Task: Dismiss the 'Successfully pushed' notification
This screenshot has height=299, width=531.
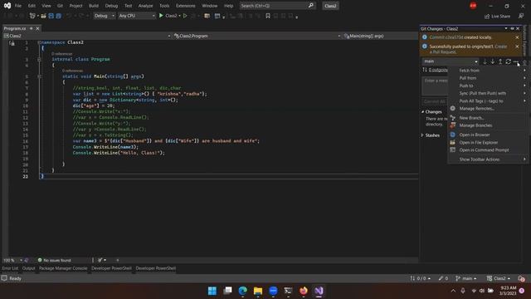Action: pyautogui.click(x=517, y=47)
